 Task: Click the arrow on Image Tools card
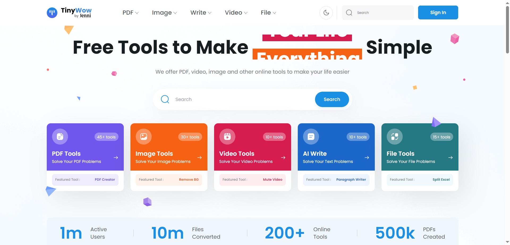point(199,158)
